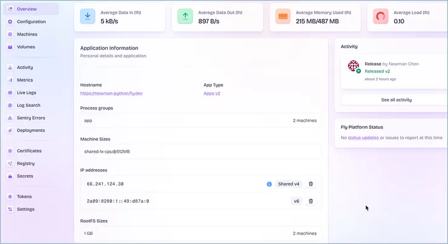Open the Apps v2 link
This screenshot has height=244, width=448.
[x=212, y=93]
